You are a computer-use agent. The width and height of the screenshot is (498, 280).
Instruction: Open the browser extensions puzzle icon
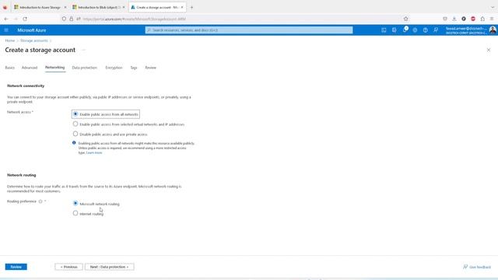click(482, 19)
